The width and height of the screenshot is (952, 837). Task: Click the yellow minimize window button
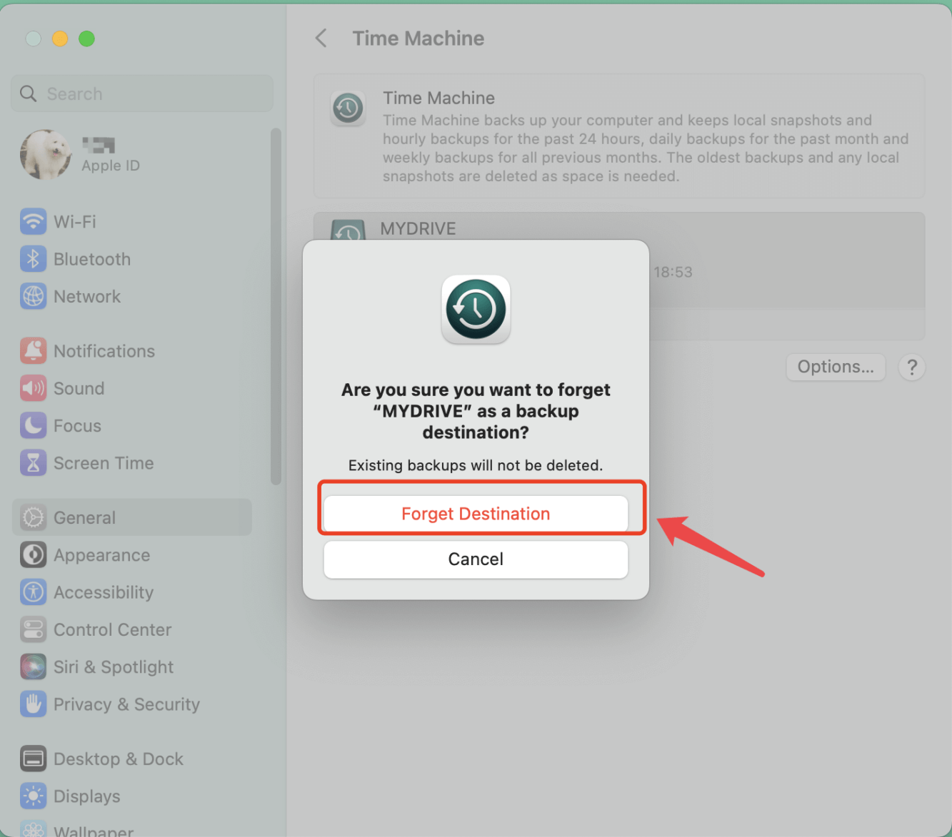coord(60,39)
